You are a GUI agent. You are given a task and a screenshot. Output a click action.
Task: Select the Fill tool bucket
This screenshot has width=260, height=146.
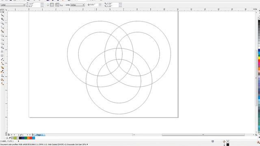(2, 79)
